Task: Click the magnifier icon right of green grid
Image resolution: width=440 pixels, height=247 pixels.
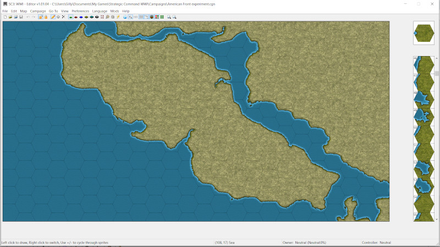Action: (169, 17)
